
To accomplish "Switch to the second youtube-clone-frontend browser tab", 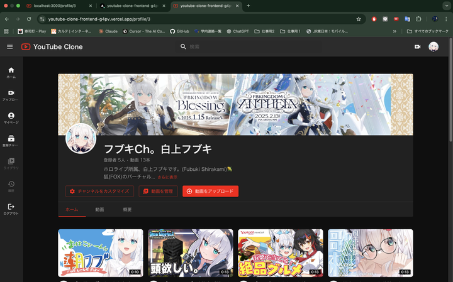I will point(132,6).
